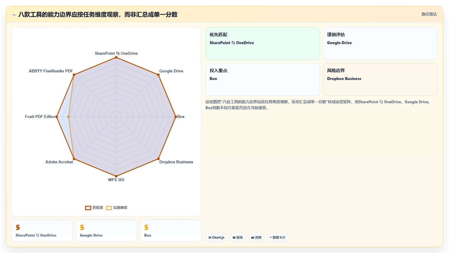Open the 优先匹配 card
Viewport: 449px width, 253px height.
tap(263, 44)
